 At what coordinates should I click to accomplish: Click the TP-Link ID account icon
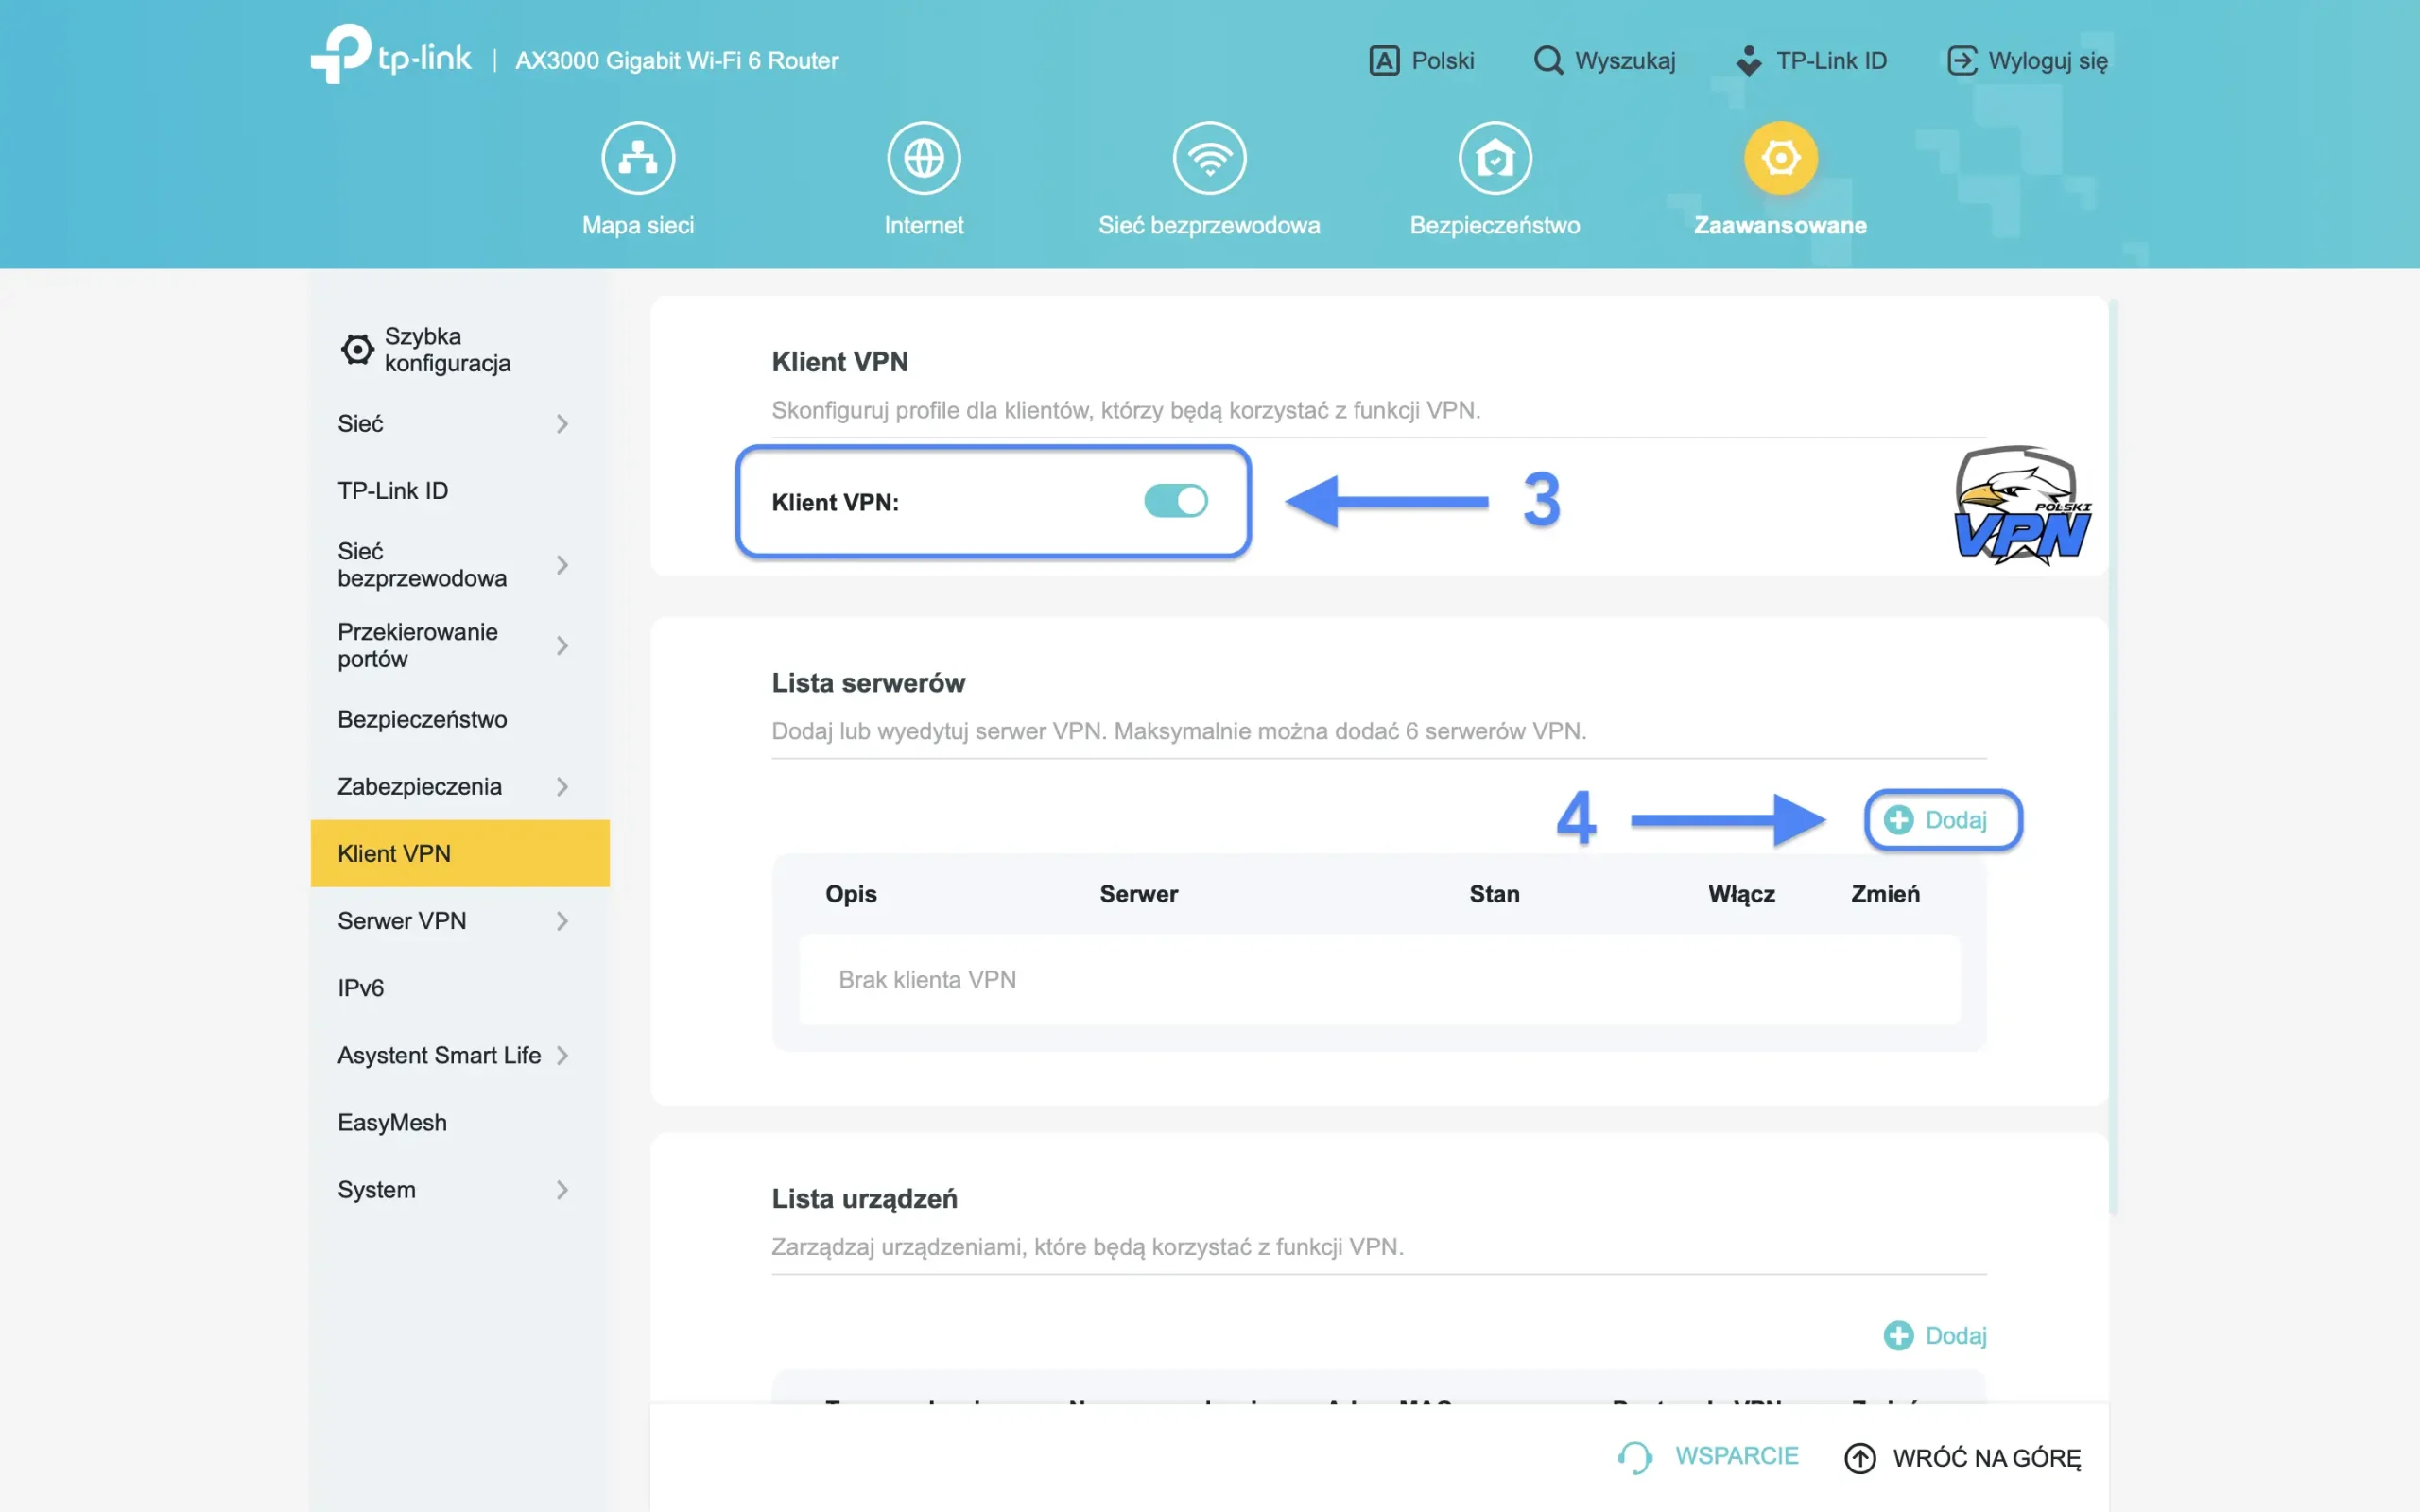click(x=1749, y=60)
